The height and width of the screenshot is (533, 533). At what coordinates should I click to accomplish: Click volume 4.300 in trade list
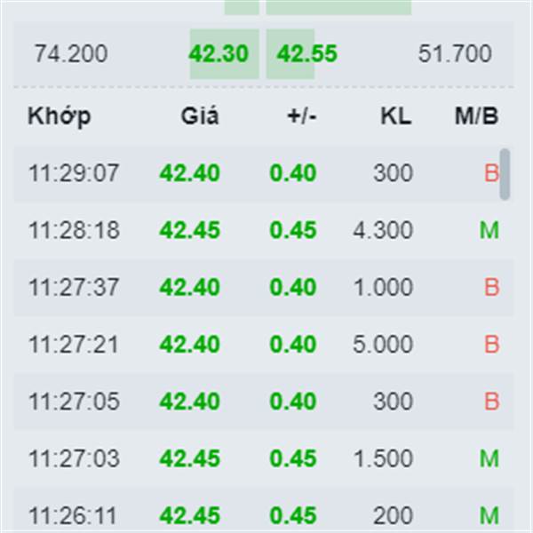383,230
